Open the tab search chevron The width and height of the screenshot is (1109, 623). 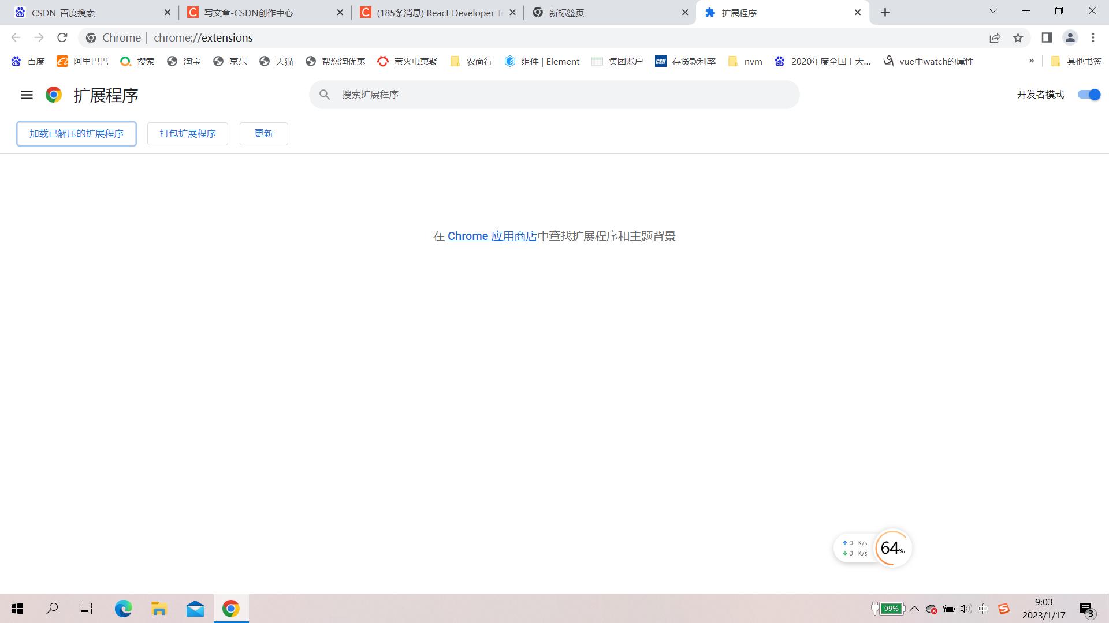point(993,12)
